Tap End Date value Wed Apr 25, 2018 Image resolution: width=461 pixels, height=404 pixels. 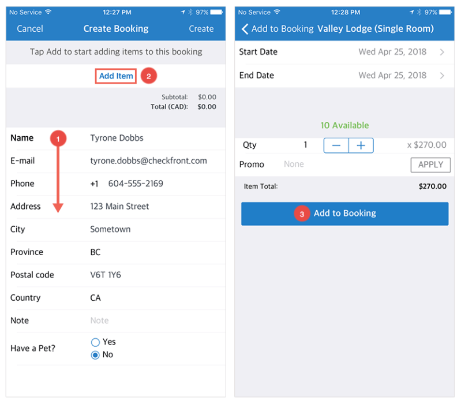392,75
